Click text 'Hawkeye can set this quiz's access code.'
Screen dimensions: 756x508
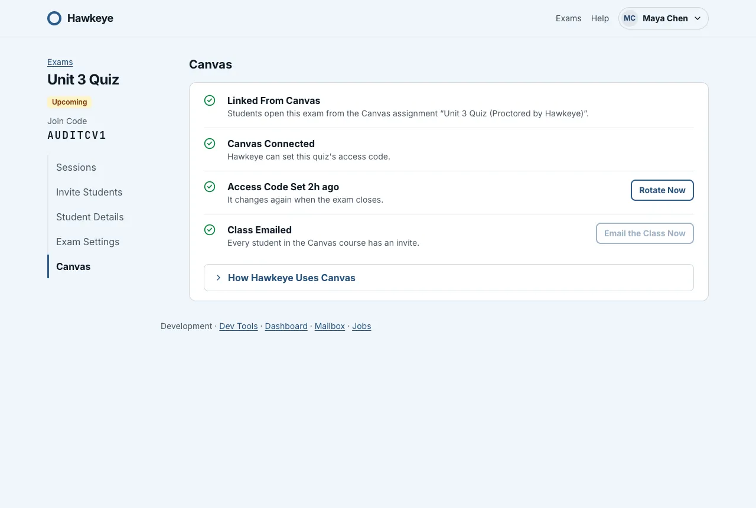coord(309,157)
